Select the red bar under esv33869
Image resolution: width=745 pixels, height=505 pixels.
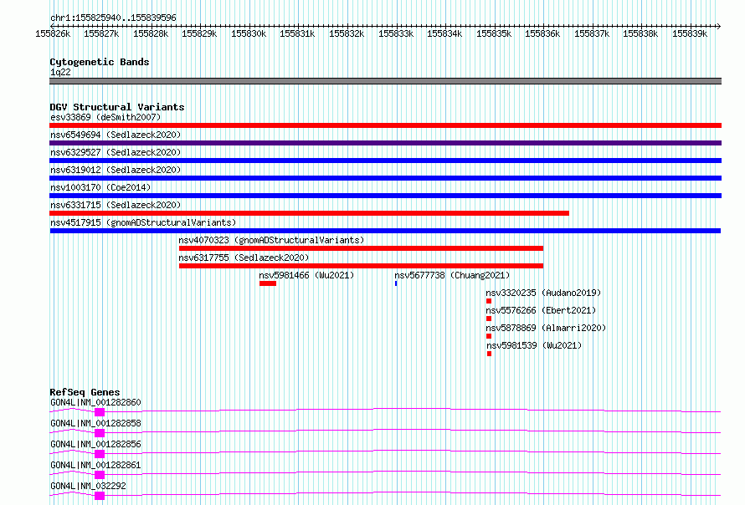tap(385, 125)
